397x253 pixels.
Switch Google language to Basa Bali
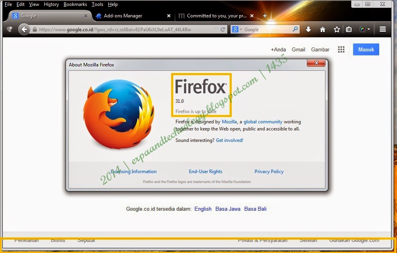(255, 209)
